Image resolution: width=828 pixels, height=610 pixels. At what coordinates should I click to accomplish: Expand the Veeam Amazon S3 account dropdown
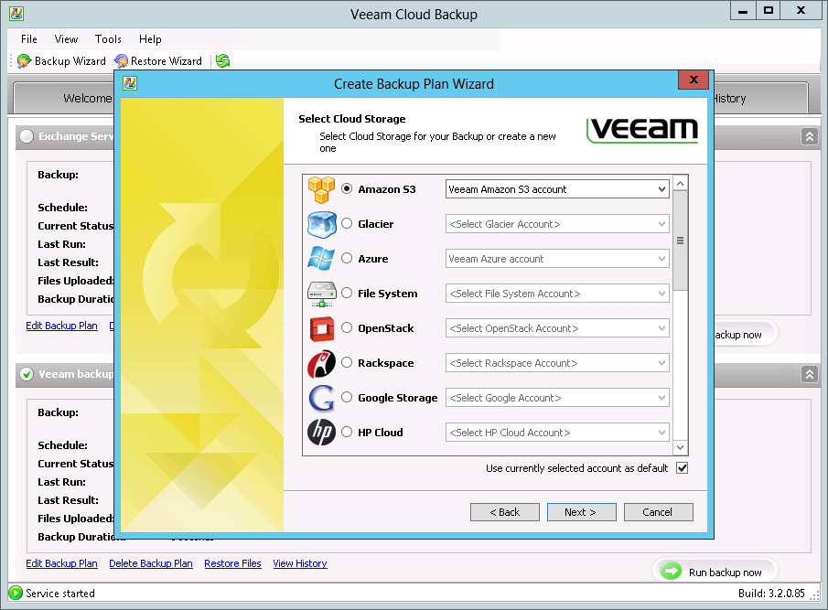[x=557, y=189]
